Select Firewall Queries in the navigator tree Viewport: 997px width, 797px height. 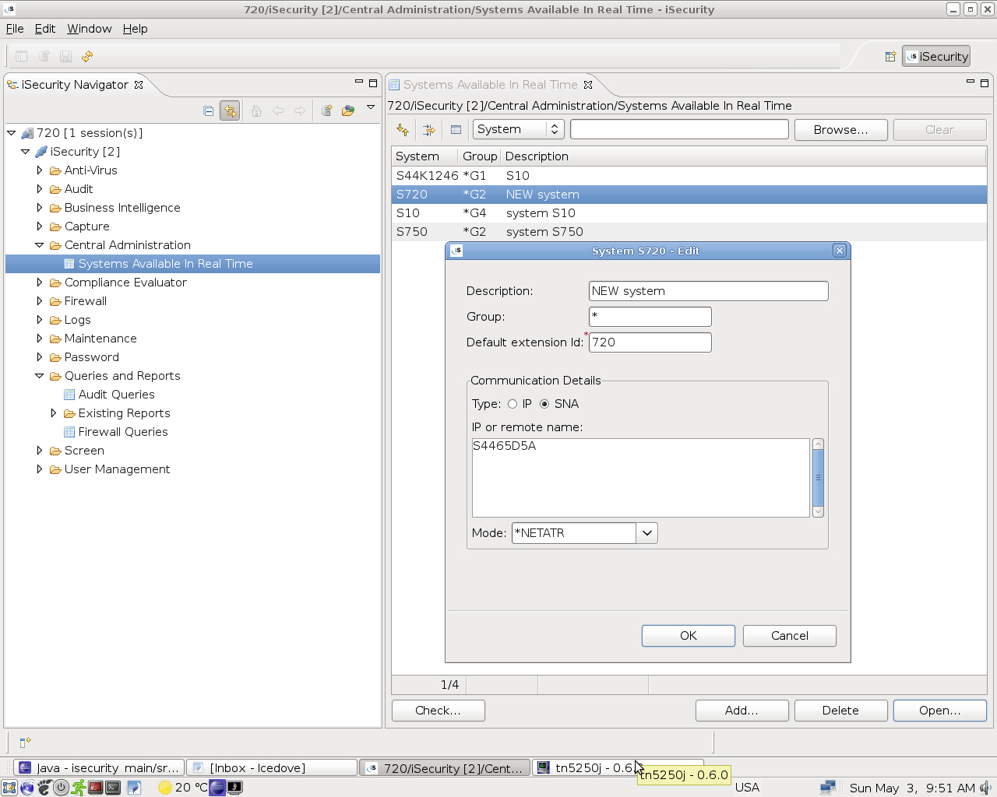click(x=123, y=432)
